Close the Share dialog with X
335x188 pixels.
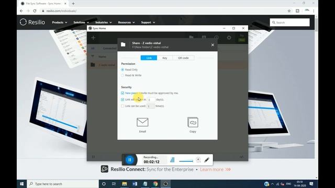click(213, 45)
